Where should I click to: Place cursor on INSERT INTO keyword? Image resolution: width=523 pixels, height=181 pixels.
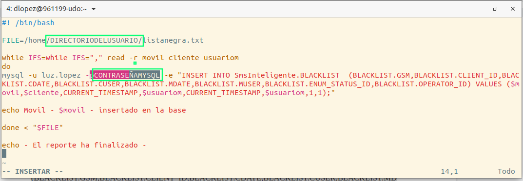point(204,75)
